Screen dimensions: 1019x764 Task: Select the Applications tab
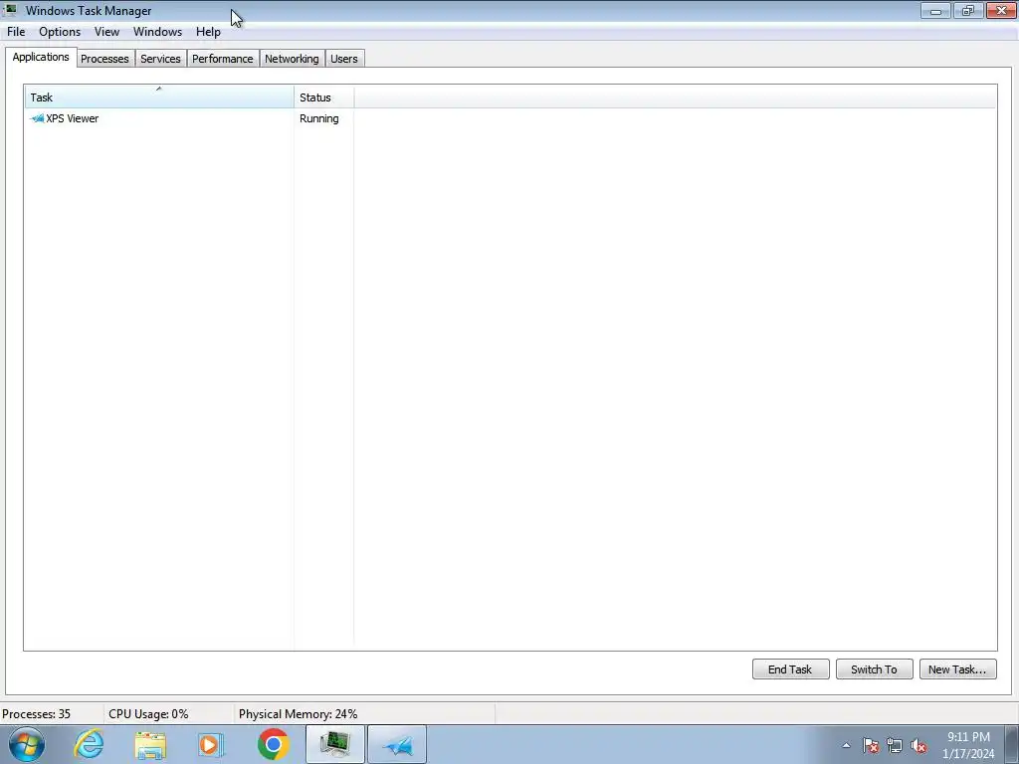(41, 57)
